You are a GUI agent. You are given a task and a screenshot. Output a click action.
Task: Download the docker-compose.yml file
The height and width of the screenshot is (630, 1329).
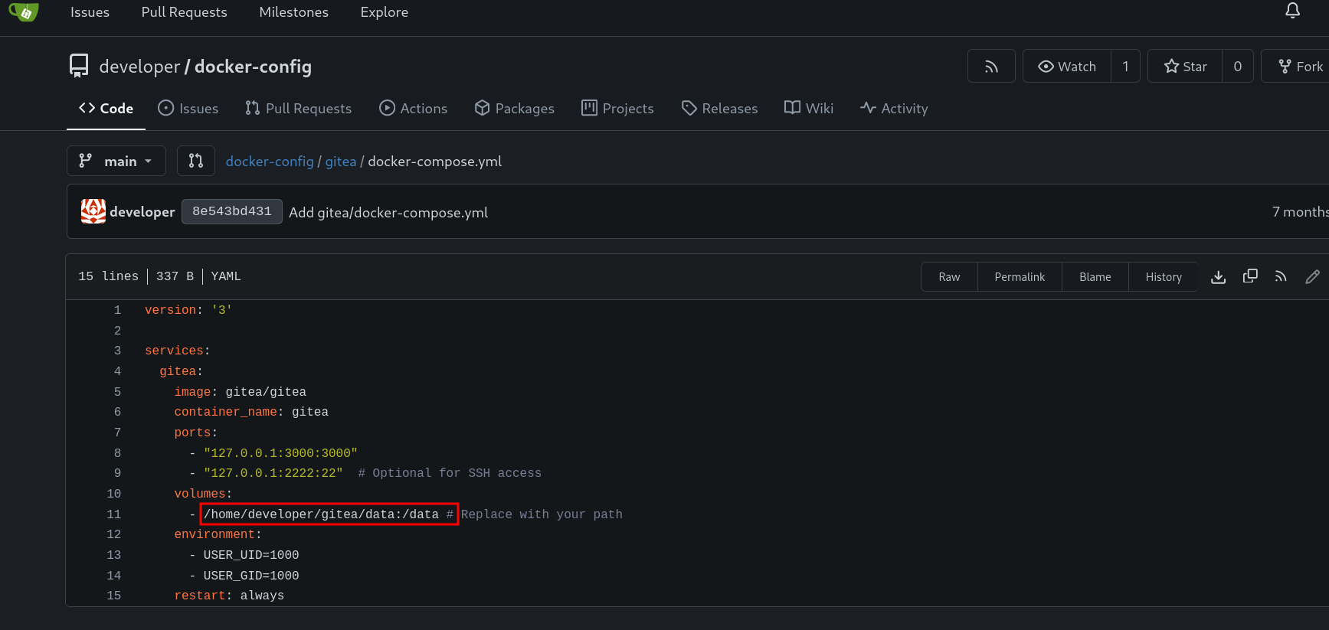tap(1218, 277)
